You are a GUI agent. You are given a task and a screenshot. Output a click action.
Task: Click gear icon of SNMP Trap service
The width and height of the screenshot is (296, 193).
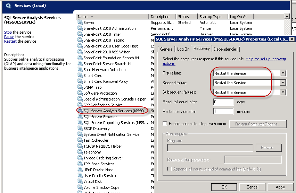point(80,87)
